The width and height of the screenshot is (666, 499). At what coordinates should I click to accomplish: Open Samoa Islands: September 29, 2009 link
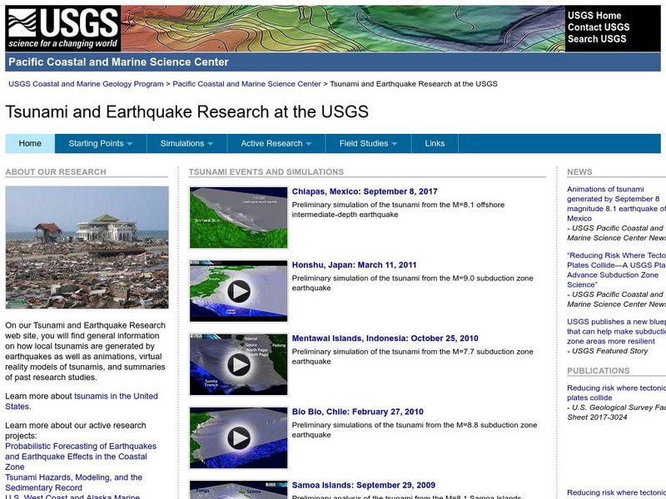pos(364,485)
